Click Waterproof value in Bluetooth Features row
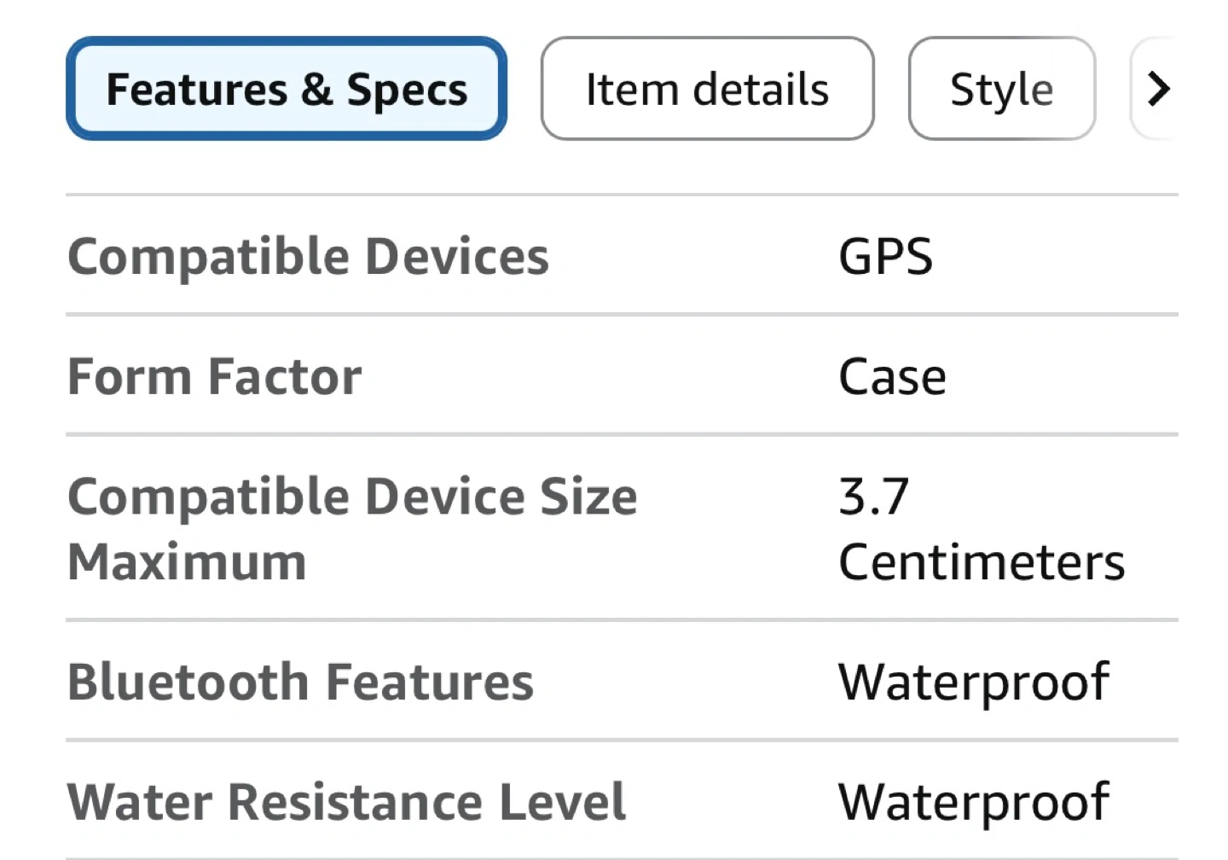The image size is (1228, 860). pos(973,682)
